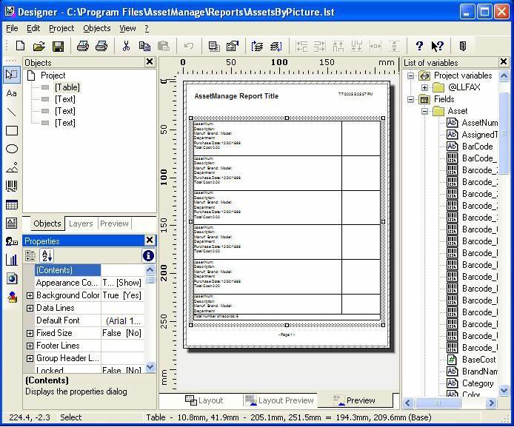514x427 pixels.
Task: Click the context help pointer icon
Action: 437,46
